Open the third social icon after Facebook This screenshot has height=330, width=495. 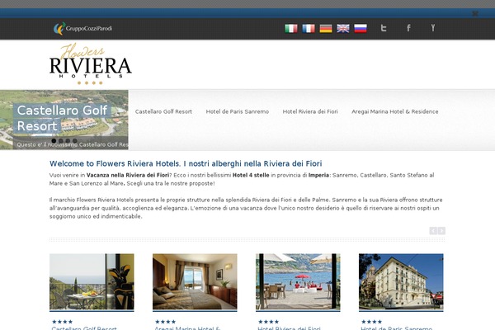pyautogui.click(x=433, y=28)
